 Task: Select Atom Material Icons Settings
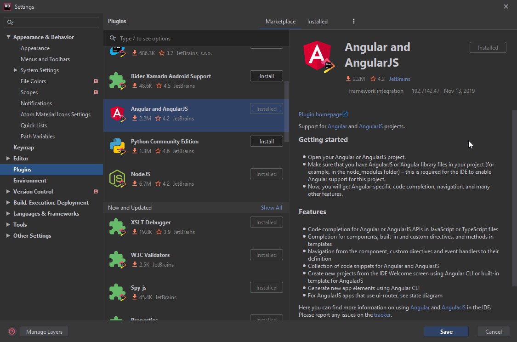click(x=56, y=114)
